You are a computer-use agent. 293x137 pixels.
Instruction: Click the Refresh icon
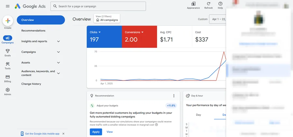209,4
